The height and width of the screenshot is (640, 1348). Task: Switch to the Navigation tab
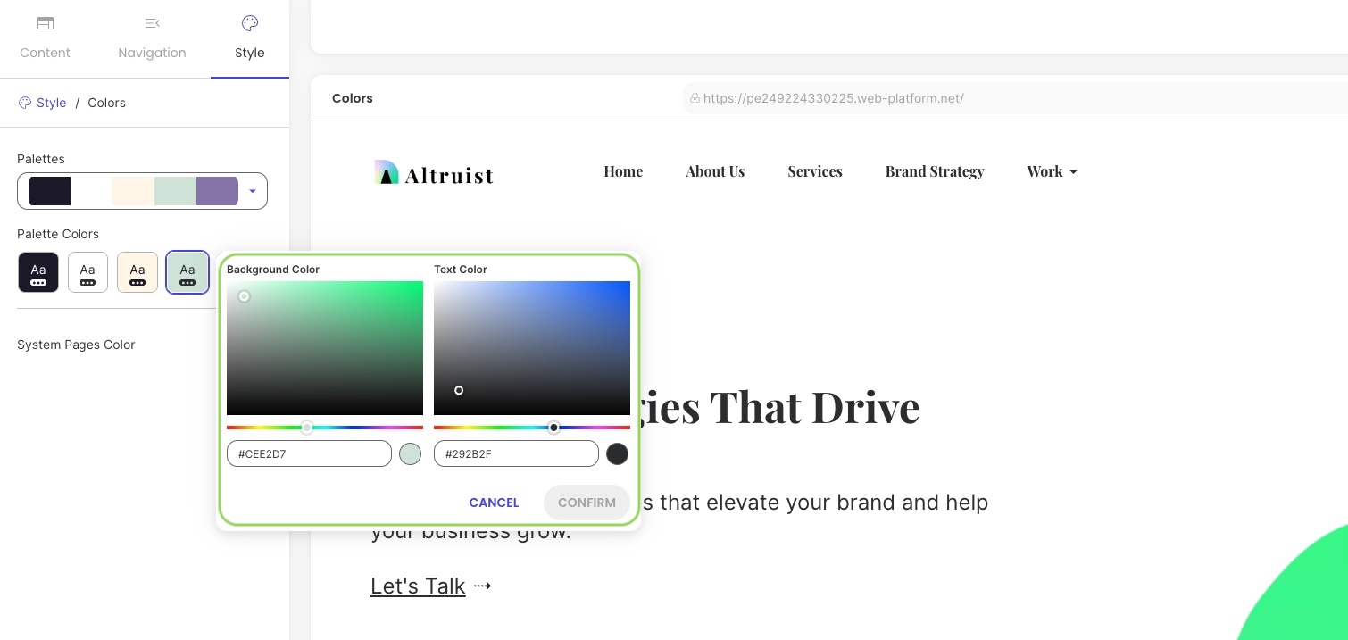coord(152,38)
